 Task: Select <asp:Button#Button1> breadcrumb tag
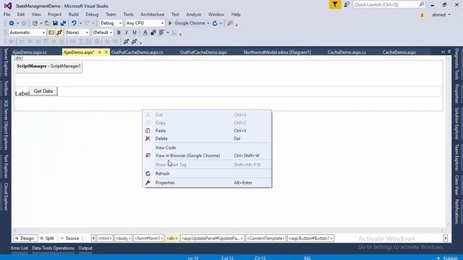310,238
